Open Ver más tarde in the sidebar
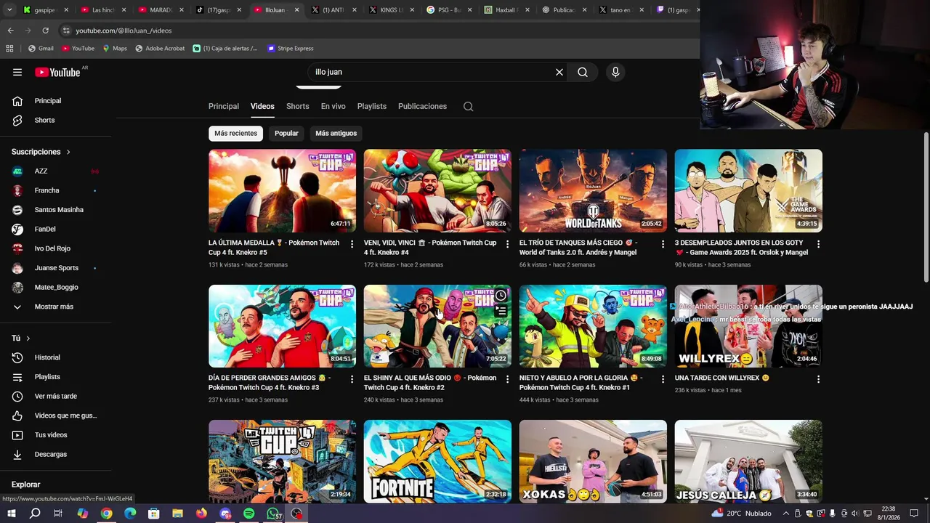This screenshot has width=930, height=523. click(x=55, y=396)
